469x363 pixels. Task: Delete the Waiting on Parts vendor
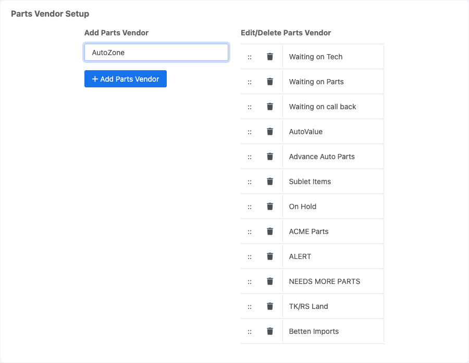pos(270,82)
